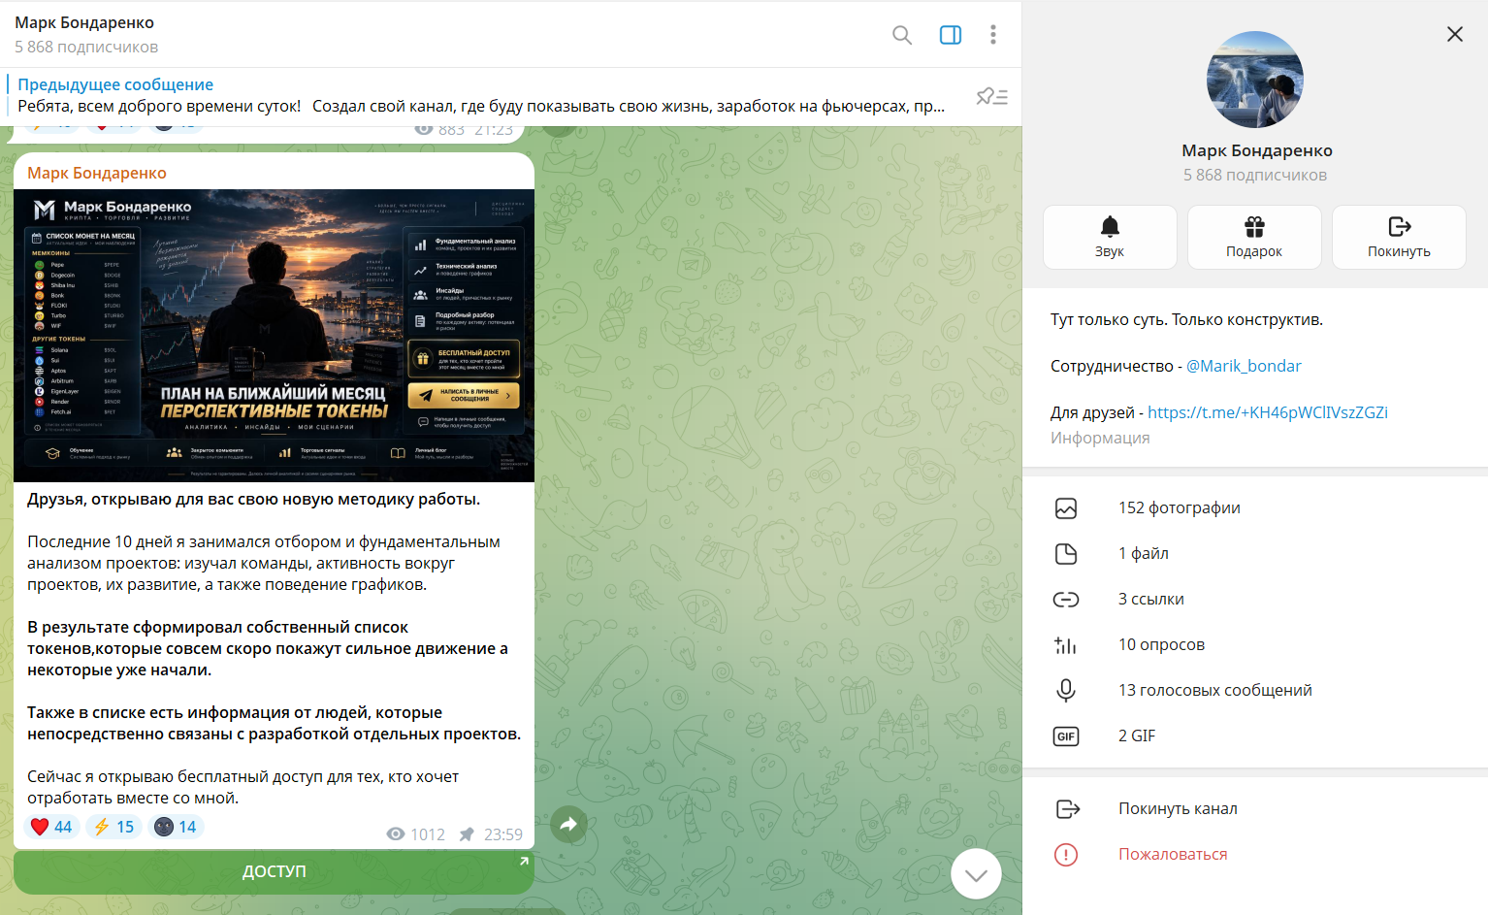Open the three-dot more options menu
The image size is (1488, 915).
(993, 35)
